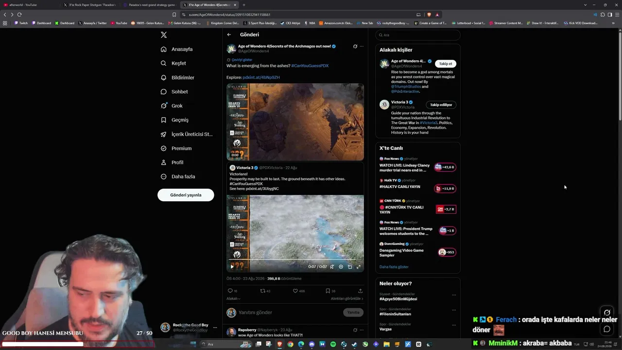The image size is (622, 350).
Task: Open Grok from the sidebar
Action: click(x=172, y=105)
